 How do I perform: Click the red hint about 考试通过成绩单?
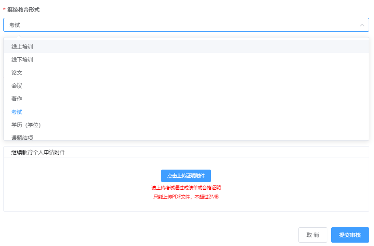click(x=186, y=188)
